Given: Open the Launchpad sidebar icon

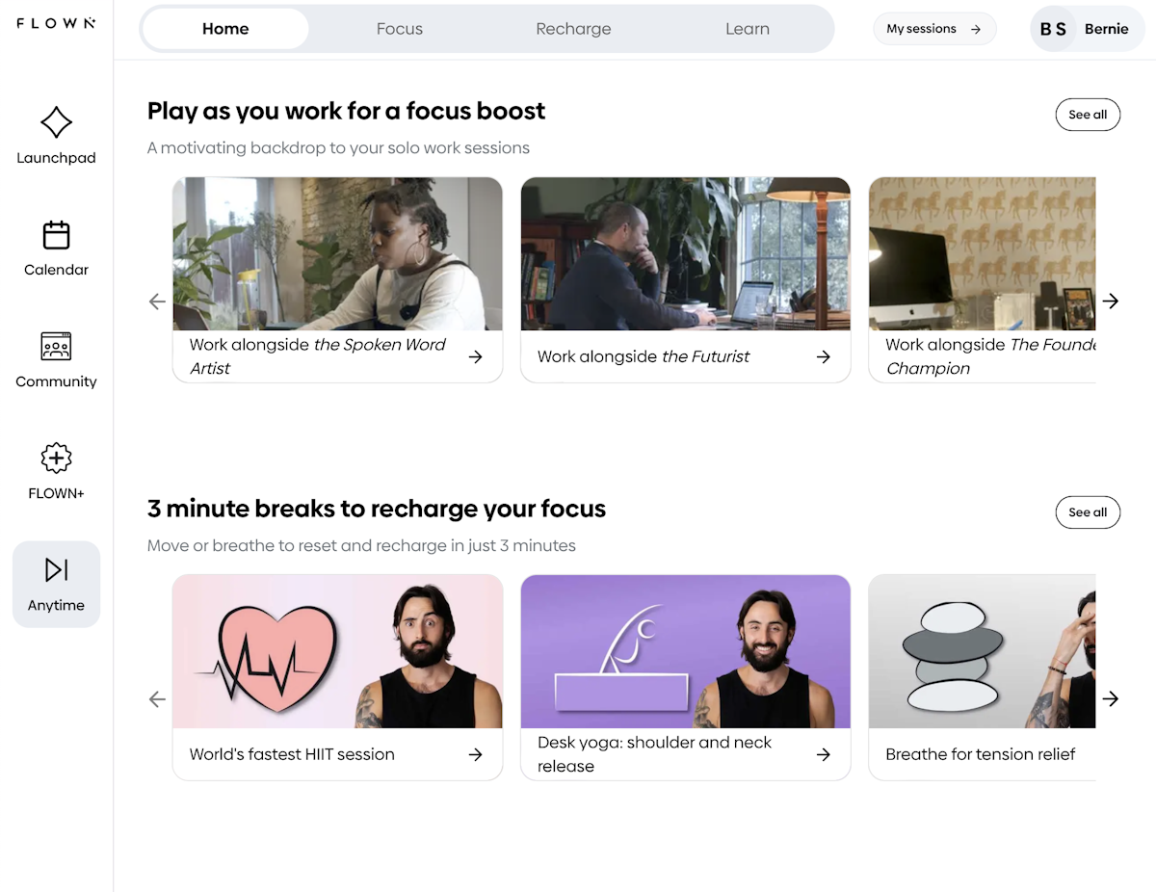Looking at the screenshot, I should (56, 123).
